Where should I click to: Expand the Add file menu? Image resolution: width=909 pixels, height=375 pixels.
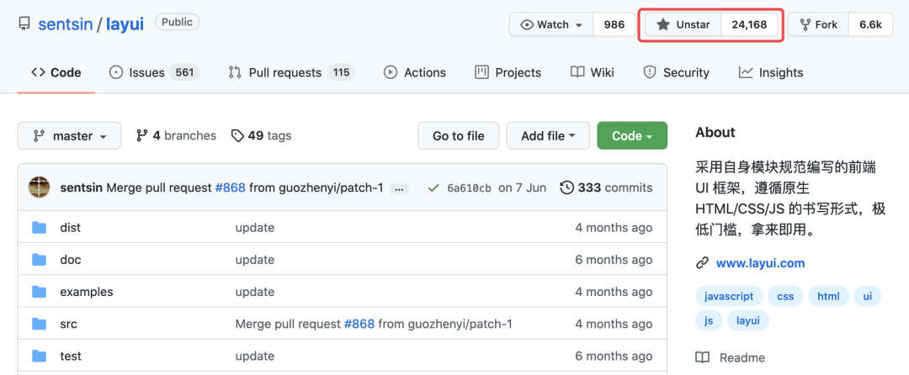[x=548, y=135]
